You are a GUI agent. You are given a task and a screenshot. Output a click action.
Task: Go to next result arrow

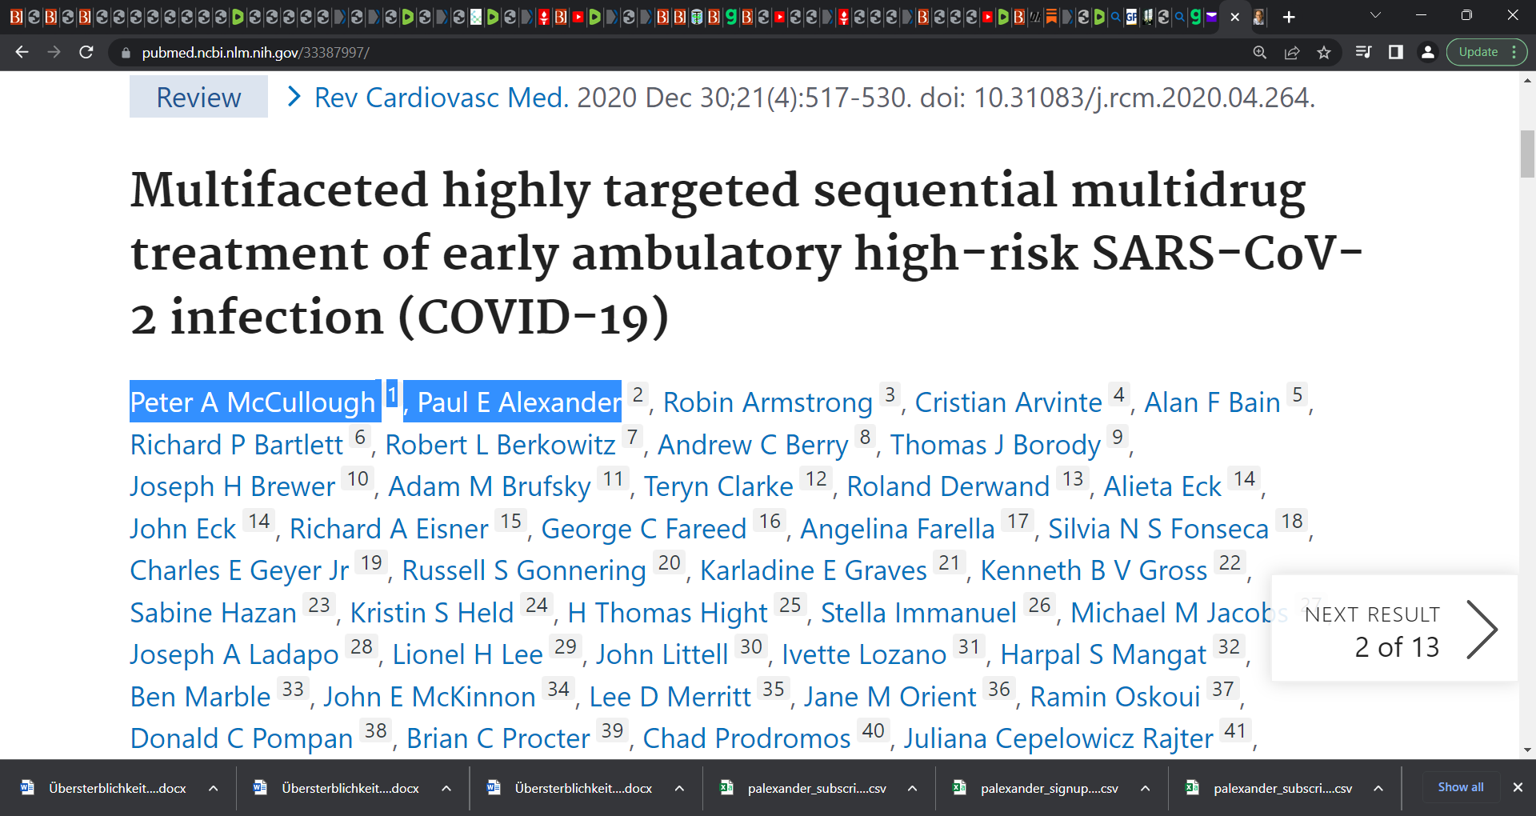click(x=1482, y=630)
